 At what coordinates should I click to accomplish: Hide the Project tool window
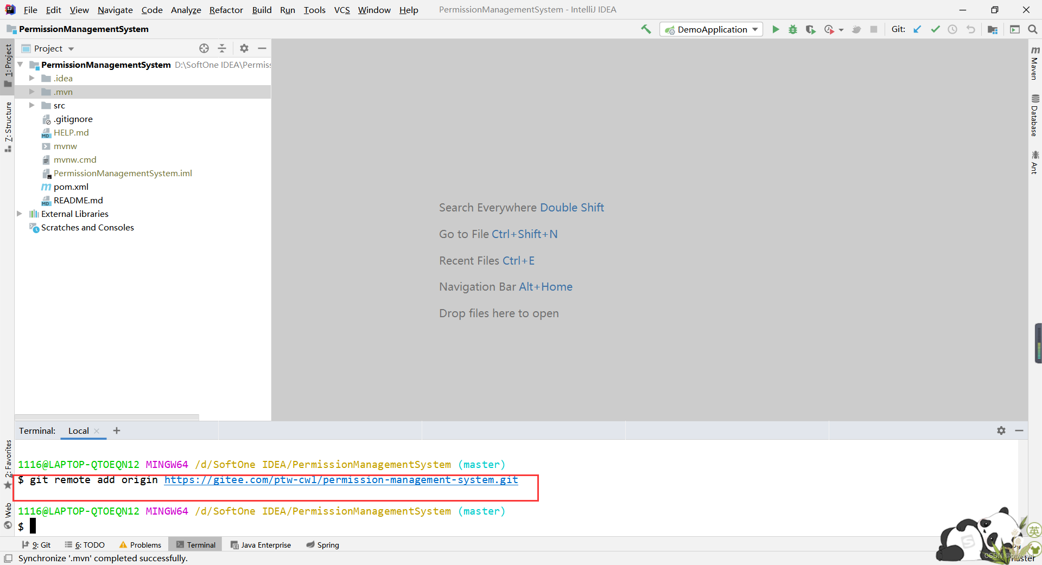(262, 48)
